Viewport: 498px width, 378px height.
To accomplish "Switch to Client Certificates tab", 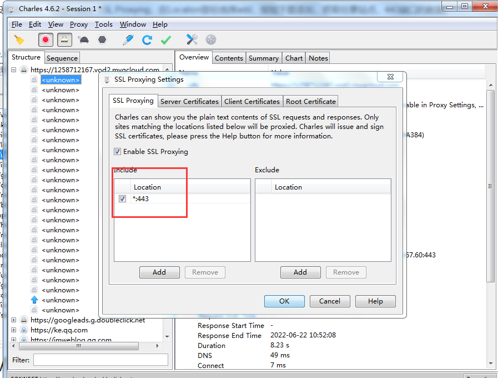I will (252, 101).
